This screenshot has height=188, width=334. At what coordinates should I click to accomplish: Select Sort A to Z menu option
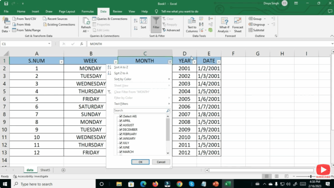pyautogui.click(x=121, y=67)
